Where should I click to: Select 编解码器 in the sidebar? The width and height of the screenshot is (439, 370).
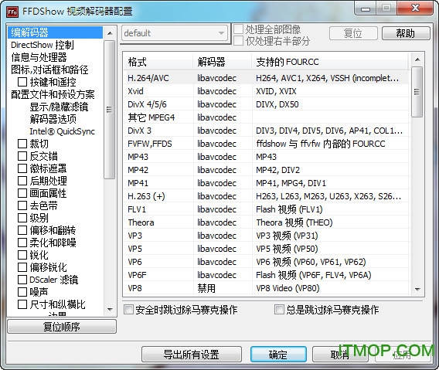pos(55,32)
